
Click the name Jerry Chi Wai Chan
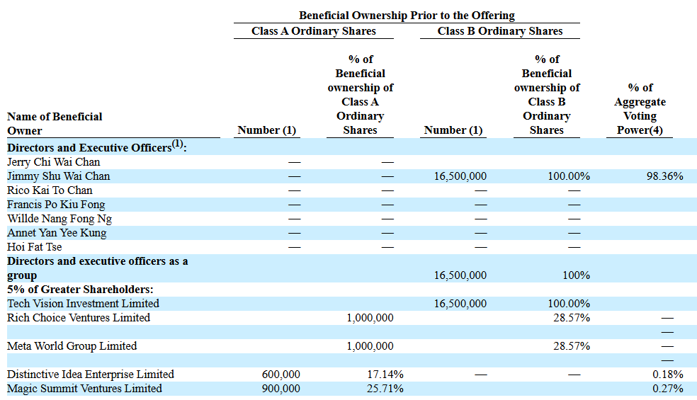tap(54, 162)
